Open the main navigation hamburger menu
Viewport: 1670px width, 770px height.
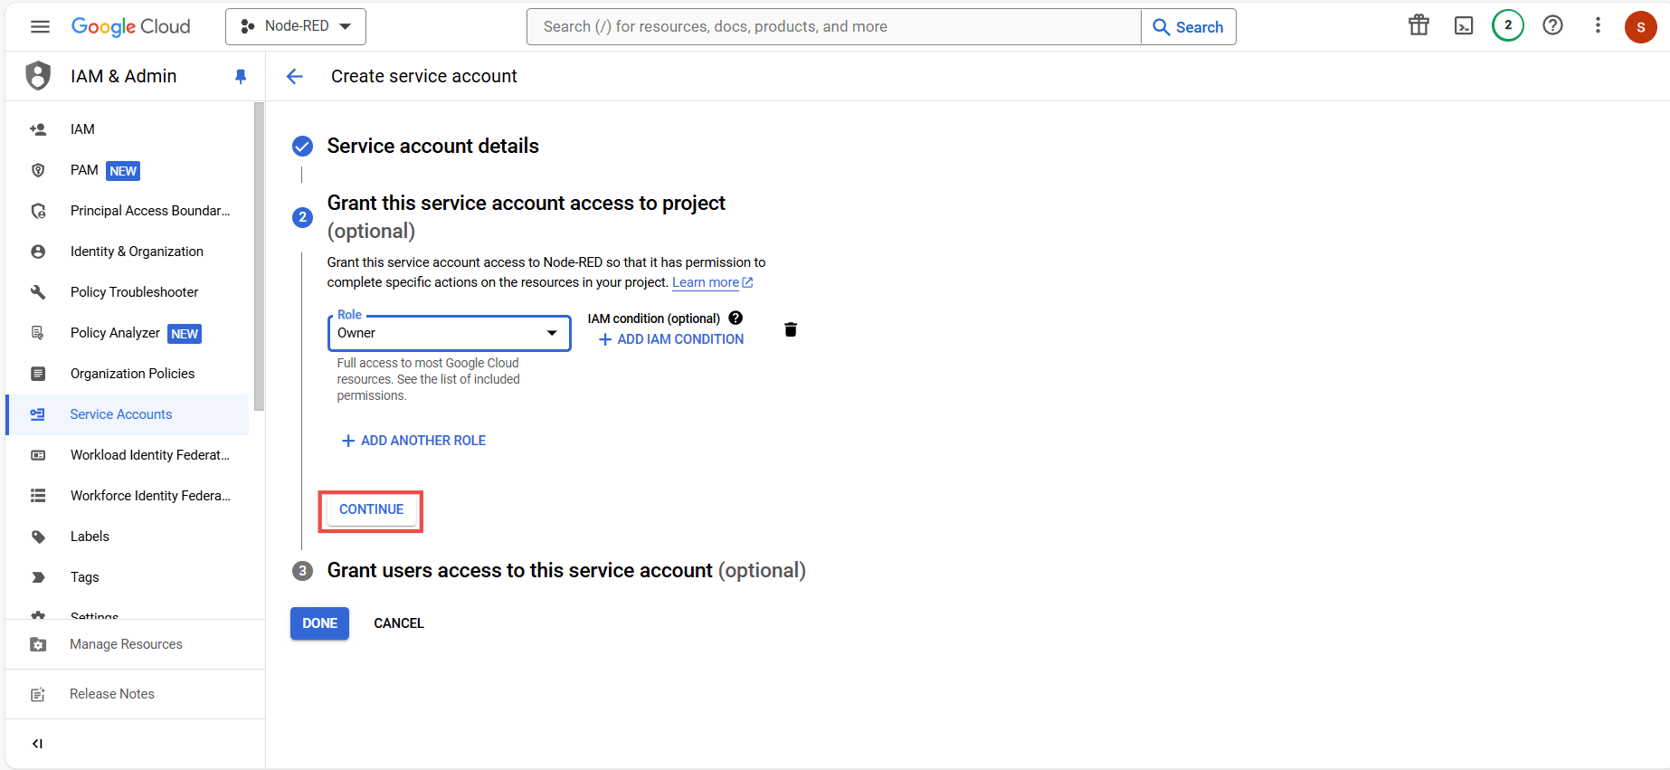pos(40,26)
